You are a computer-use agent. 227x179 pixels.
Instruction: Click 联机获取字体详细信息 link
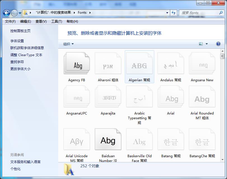coord(27,48)
